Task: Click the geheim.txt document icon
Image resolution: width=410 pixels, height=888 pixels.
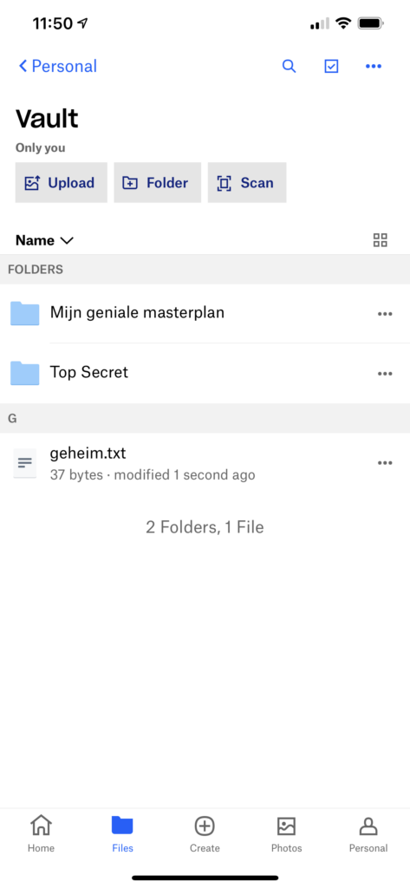Action: click(x=25, y=463)
